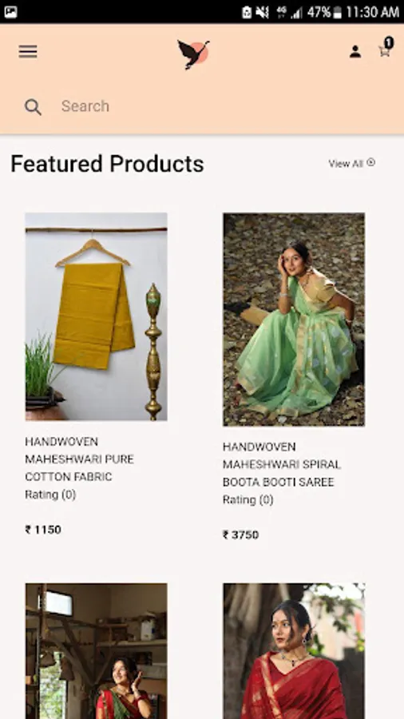Tap the battery status icon
404x719 pixels.
338,12
